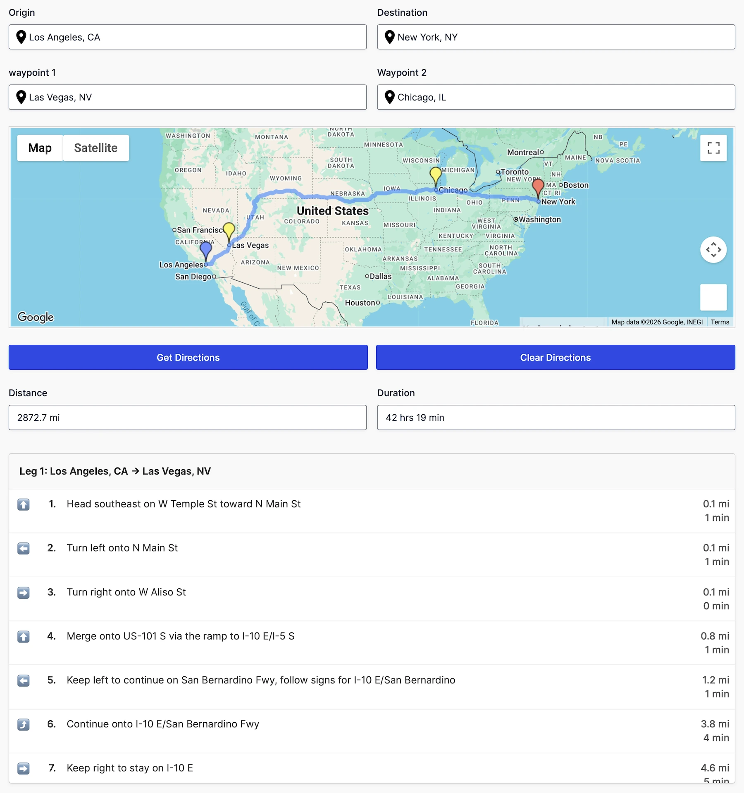The width and height of the screenshot is (744, 793).
Task: Click the keep-right arrow icon for step 7
Action: tap(24, 768)
